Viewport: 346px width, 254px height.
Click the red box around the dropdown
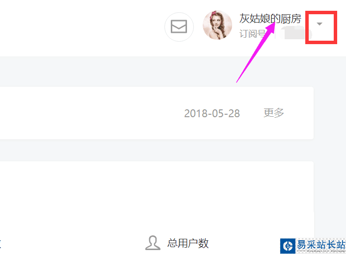point(321,27)
